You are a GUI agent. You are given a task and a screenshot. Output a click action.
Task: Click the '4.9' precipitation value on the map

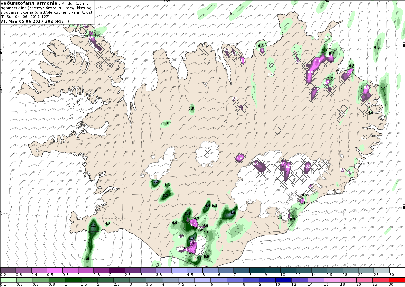point(233,213)
